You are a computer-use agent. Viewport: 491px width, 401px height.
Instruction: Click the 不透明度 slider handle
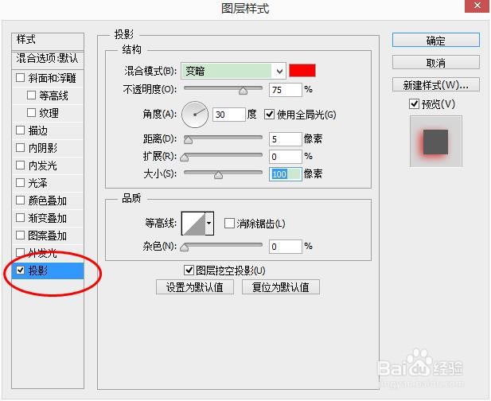pyautogui.click(x=243, y=91)
